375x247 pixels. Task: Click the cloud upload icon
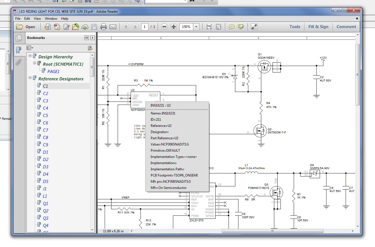(85, 27)
